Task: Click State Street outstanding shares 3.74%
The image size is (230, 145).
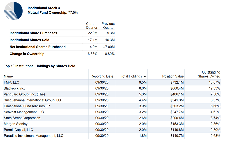Action: click(x=215, y=118)
